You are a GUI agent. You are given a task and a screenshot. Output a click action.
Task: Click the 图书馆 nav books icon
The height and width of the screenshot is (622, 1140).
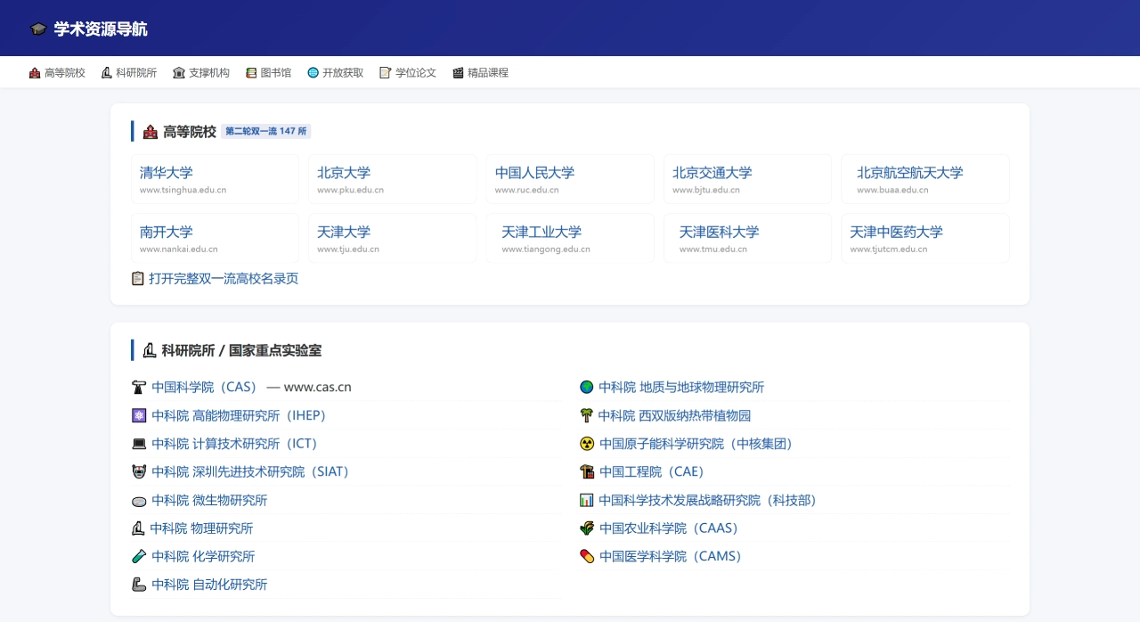coord(251,73)
